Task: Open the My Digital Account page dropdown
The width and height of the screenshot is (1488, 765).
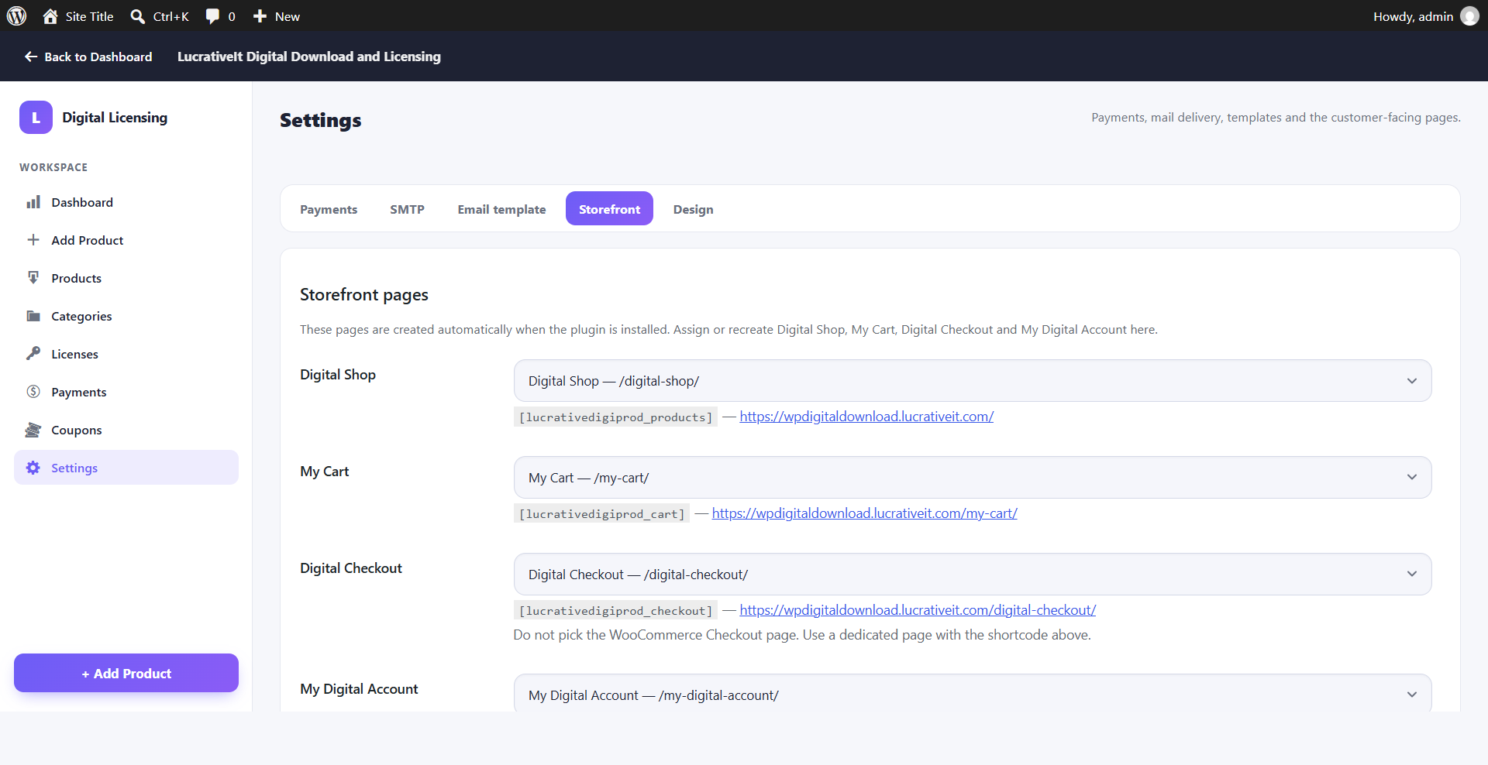Action: pyautogui.click(x=973, y=694)
